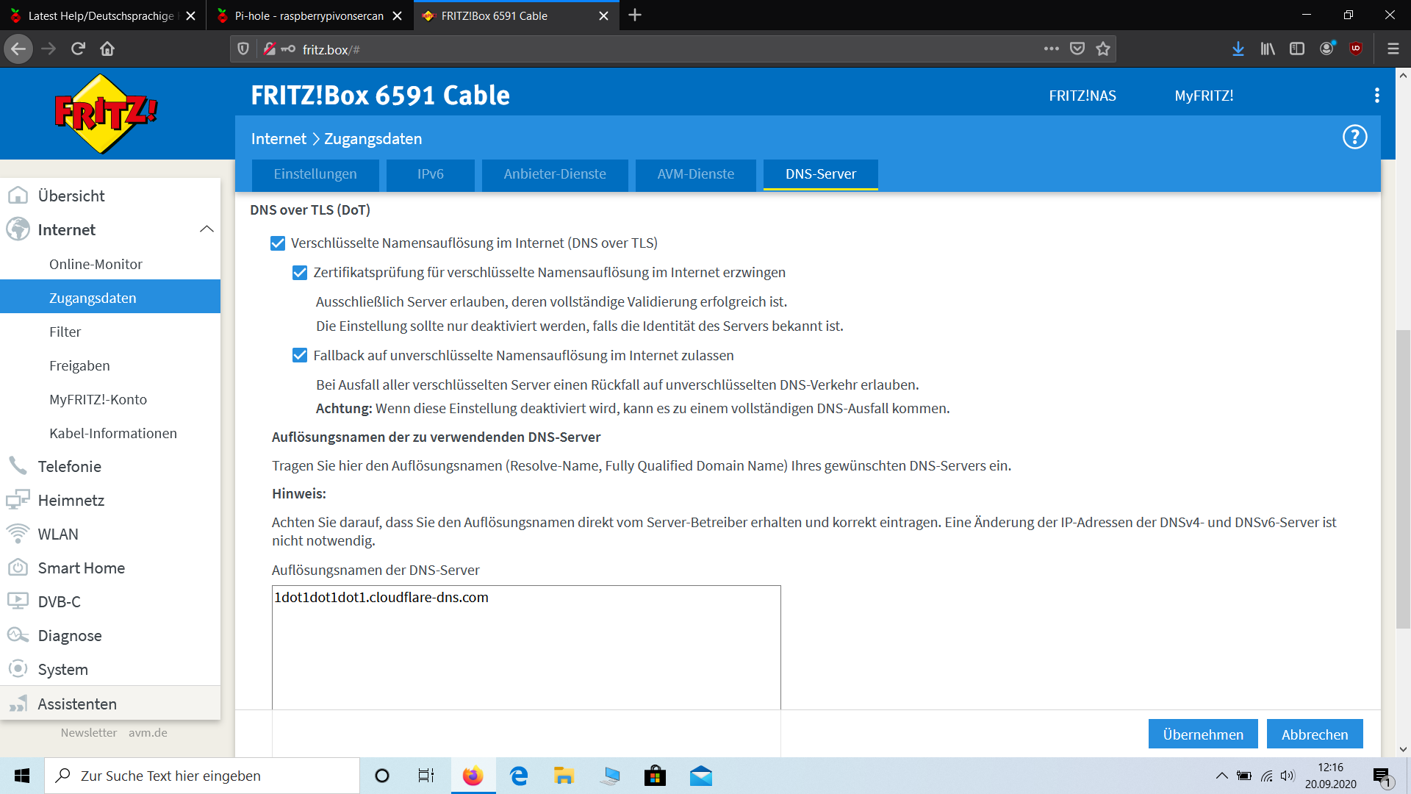
Task: Open avm.de link
Action: (x=148, y=733)
